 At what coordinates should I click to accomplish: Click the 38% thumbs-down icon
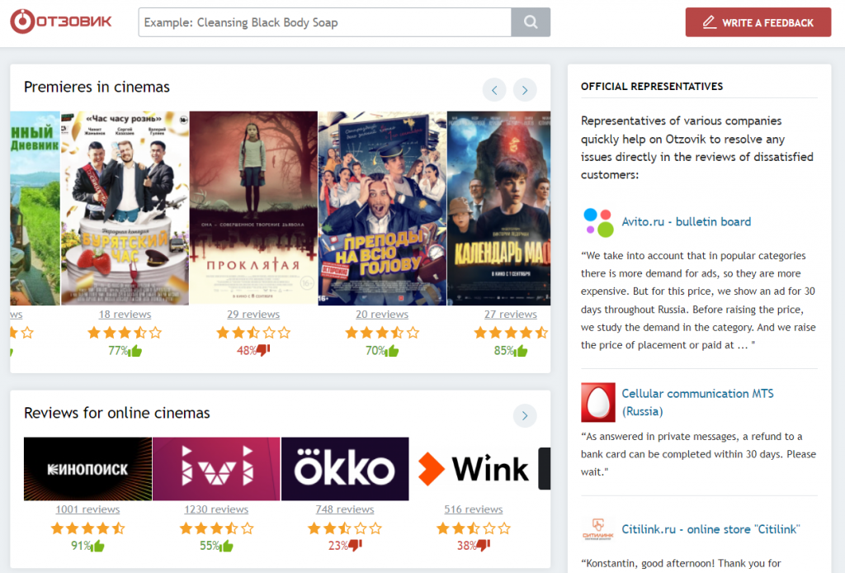pyautogui.click(x=484, y=546)
